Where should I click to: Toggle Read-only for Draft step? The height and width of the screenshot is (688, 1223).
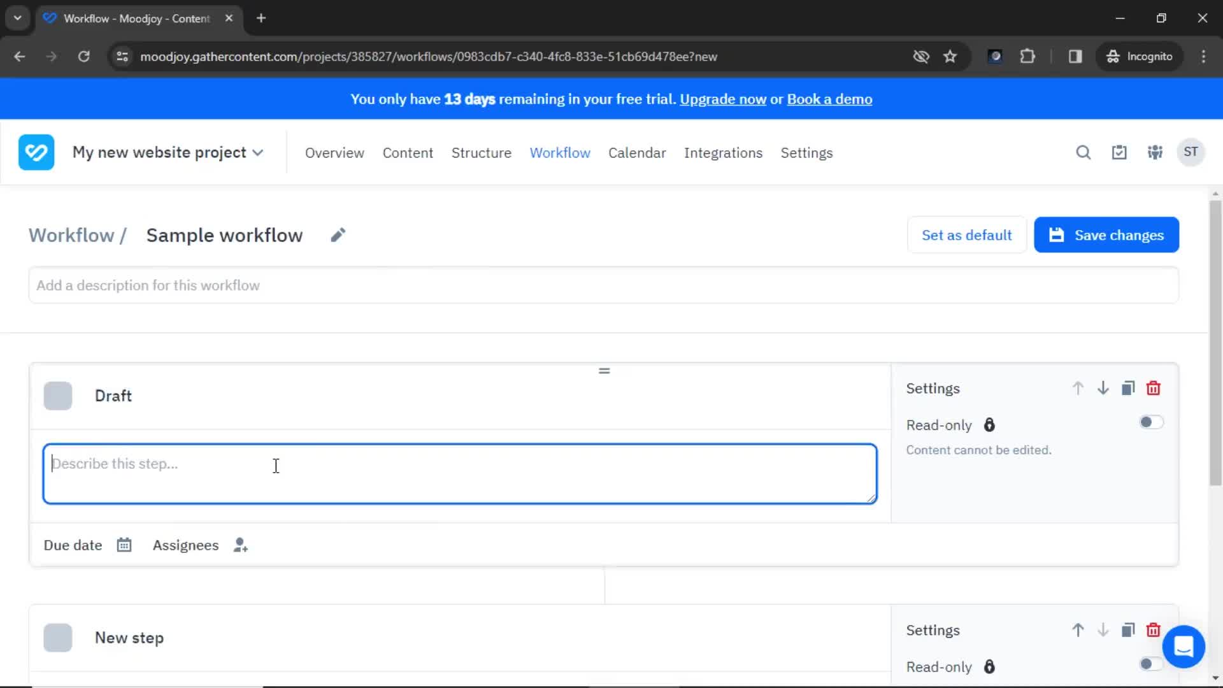tap(1152, 422)
